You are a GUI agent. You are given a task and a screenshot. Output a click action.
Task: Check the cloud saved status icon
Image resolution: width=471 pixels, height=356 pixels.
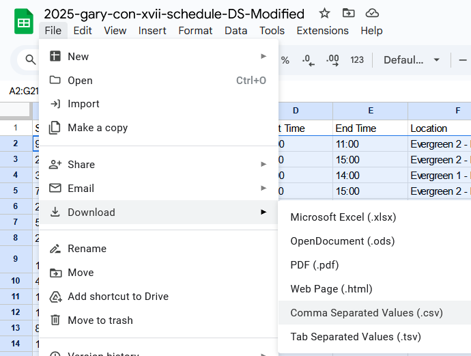[372, 13]
